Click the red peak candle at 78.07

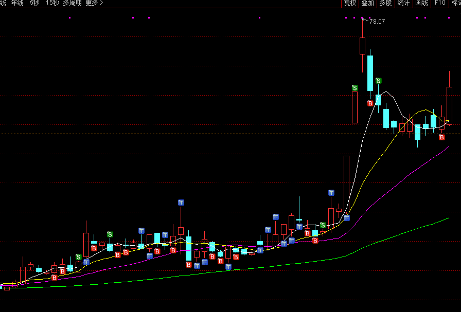(363, 46)
